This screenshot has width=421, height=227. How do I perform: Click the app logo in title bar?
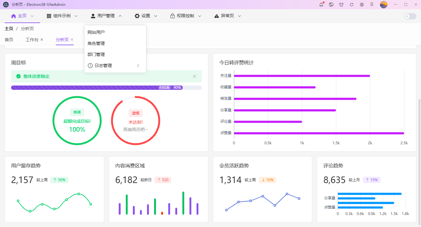click(x=6, y=5)
